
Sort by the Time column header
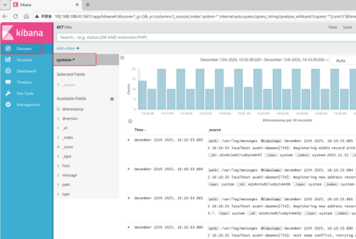click(140, 130)
